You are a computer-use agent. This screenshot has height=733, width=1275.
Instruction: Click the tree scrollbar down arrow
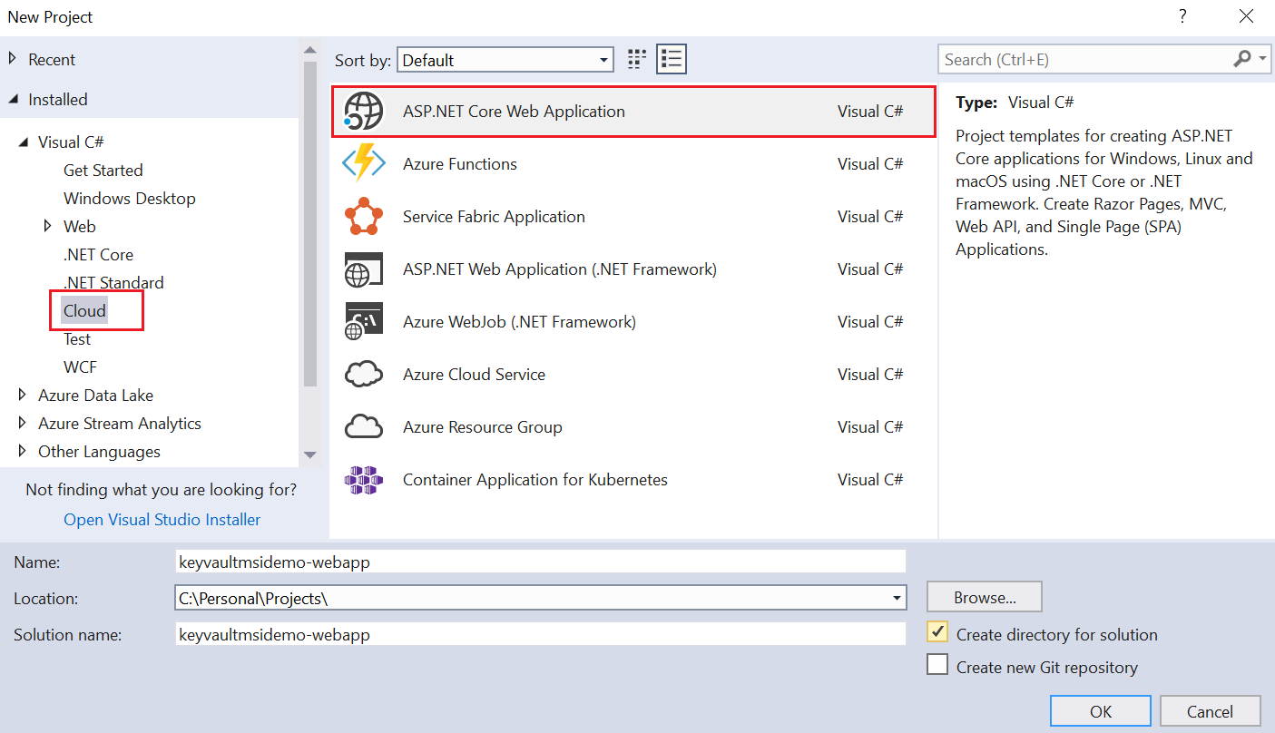point(310,454)
